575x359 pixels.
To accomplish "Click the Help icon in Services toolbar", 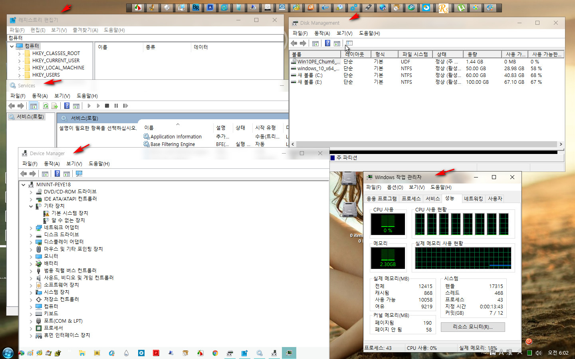I will point(67,106).
